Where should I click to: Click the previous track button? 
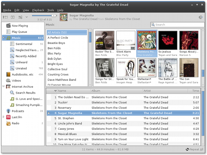(x=5, y=17)
